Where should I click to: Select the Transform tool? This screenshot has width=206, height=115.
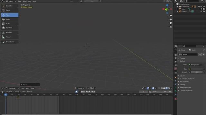coord(10,28)
